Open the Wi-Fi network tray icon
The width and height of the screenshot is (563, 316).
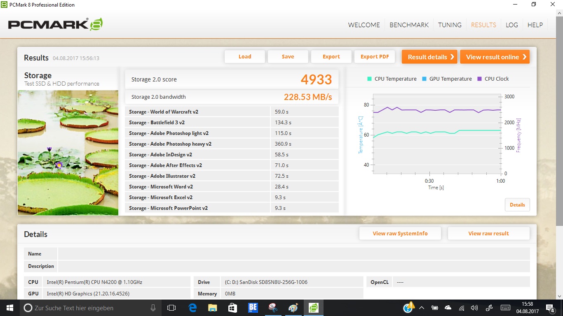click(462, 308)
